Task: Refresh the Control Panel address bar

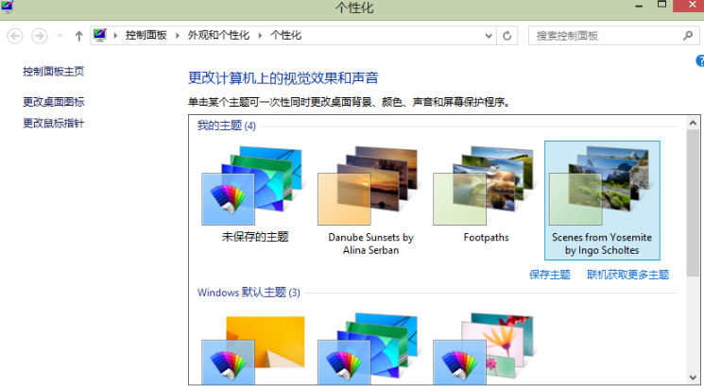Action: pyautogui.click(x=508, y=36)
